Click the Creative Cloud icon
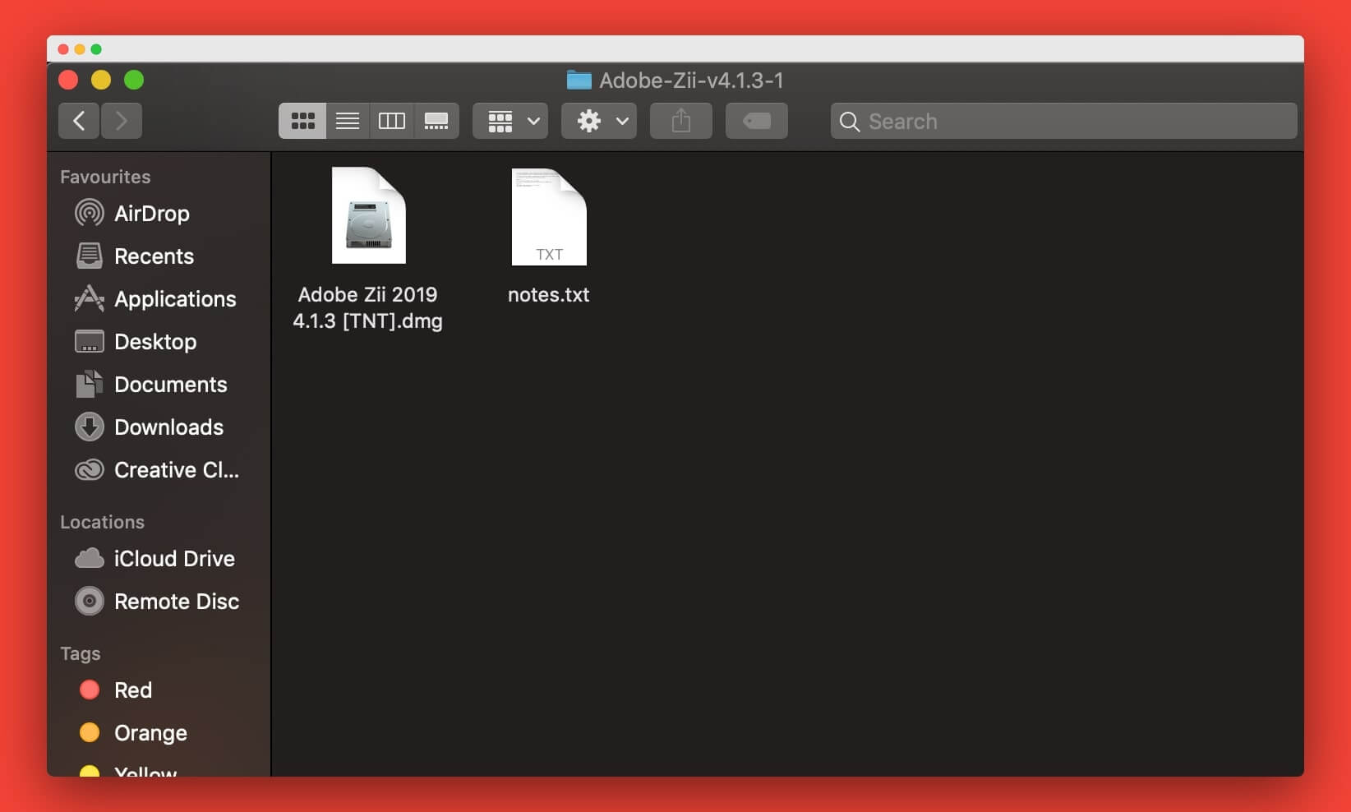Screen dimensions: 1351x812 (x=90, y=469)
